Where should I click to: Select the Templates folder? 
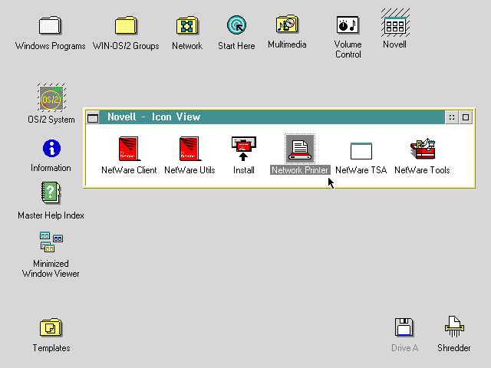coord(51,328)
